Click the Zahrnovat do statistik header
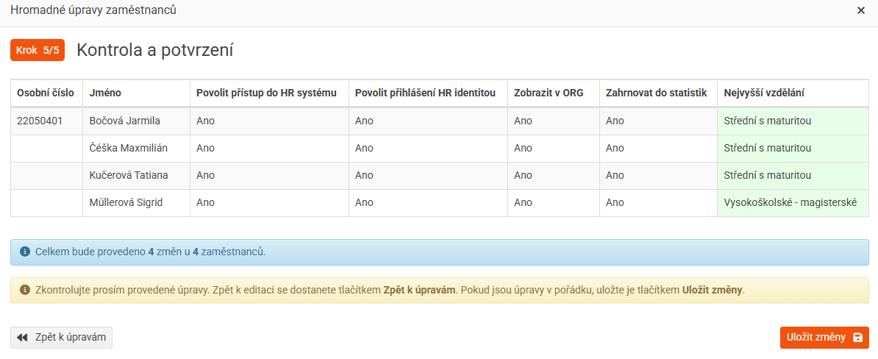 pos(656,93)
